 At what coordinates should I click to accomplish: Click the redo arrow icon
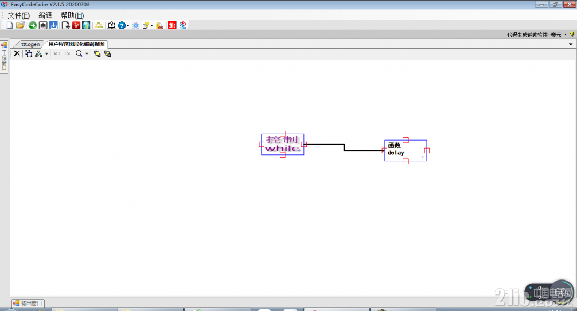tap(67, 54)
